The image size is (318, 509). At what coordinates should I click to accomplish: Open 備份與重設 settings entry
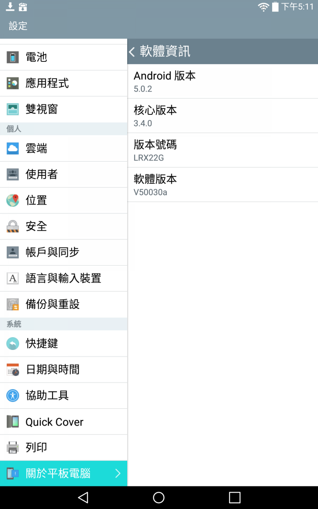pyautogui.click(x=64, y=304)
